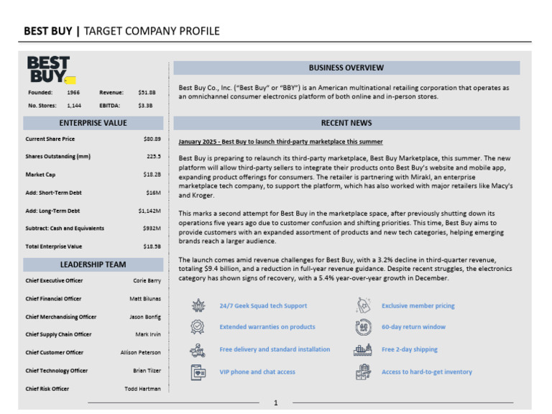The image size is (552, 414).
Task: Click the ENTERPRISE VALUE header
Action: pyautogui.click(x=93, y=123)
